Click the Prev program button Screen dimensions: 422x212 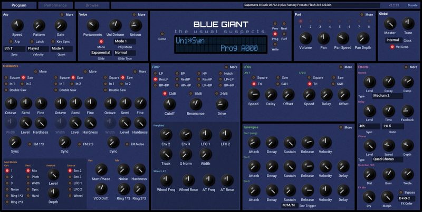pos(275,24)
